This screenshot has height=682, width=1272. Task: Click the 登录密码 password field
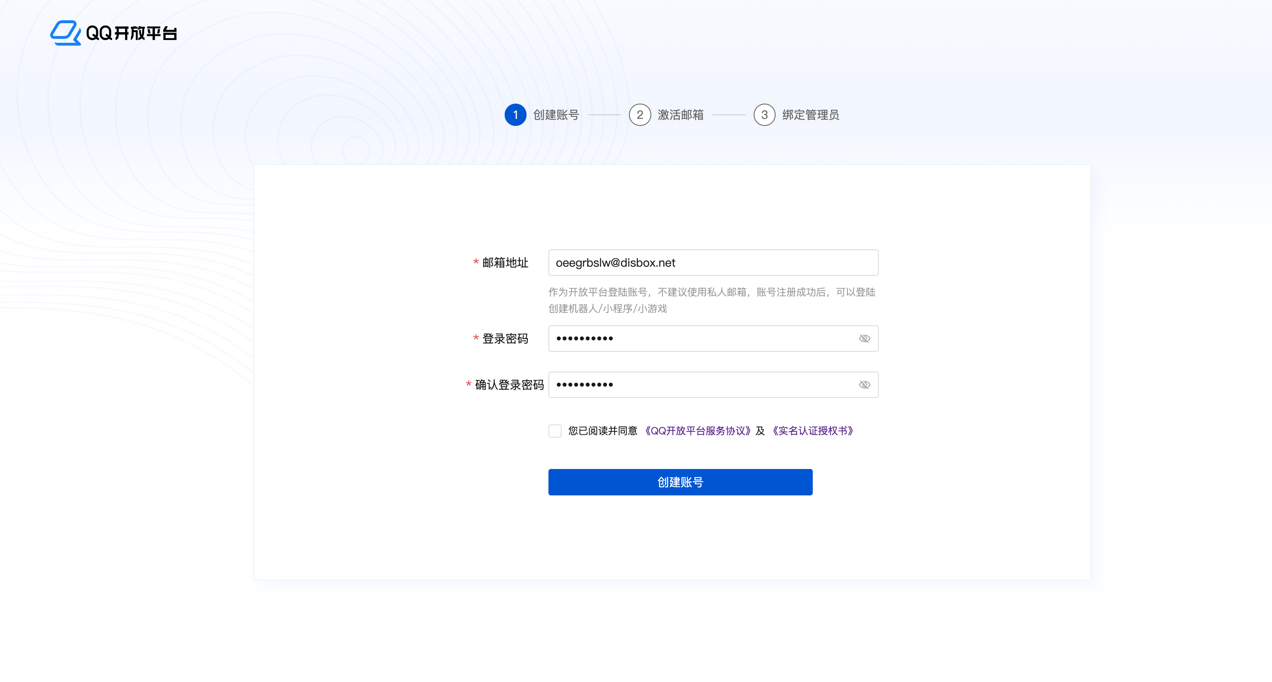[x=701, y=339]
